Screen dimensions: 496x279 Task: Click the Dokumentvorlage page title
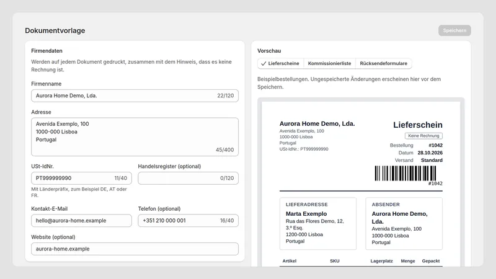click(x=55, y=30)
